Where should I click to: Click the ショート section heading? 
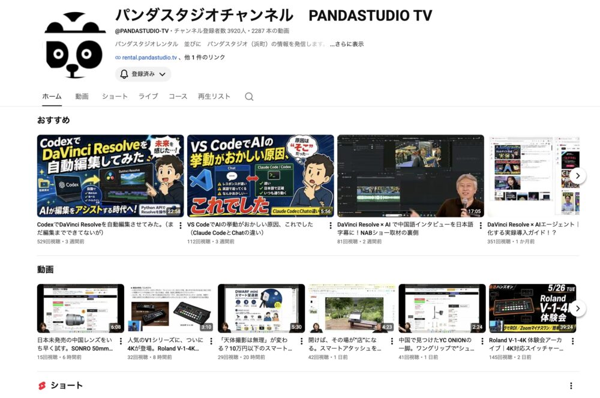[x=67, y=385]
